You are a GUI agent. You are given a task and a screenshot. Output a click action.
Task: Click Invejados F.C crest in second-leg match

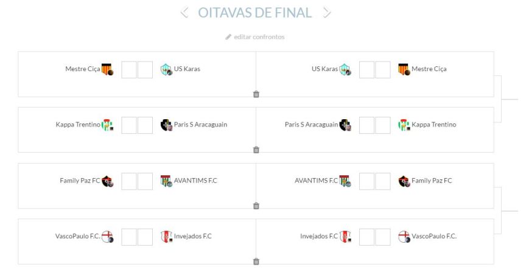(345, 237)
